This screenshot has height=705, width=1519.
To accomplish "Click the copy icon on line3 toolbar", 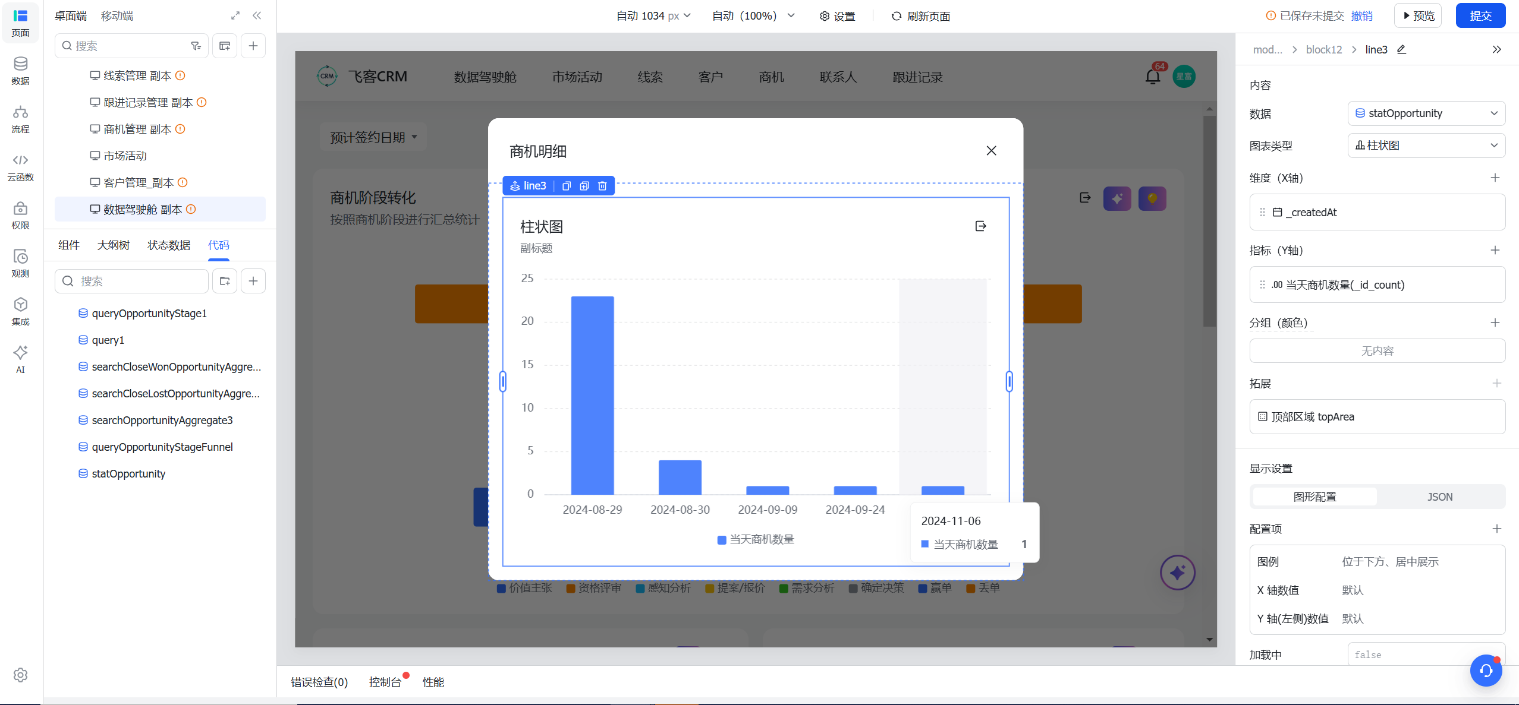I will [567, 186].
